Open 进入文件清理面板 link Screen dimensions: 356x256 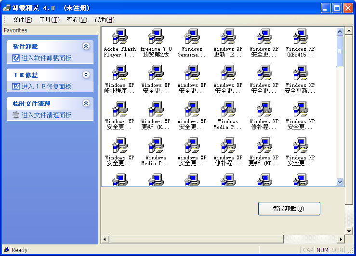click(46, 115)
